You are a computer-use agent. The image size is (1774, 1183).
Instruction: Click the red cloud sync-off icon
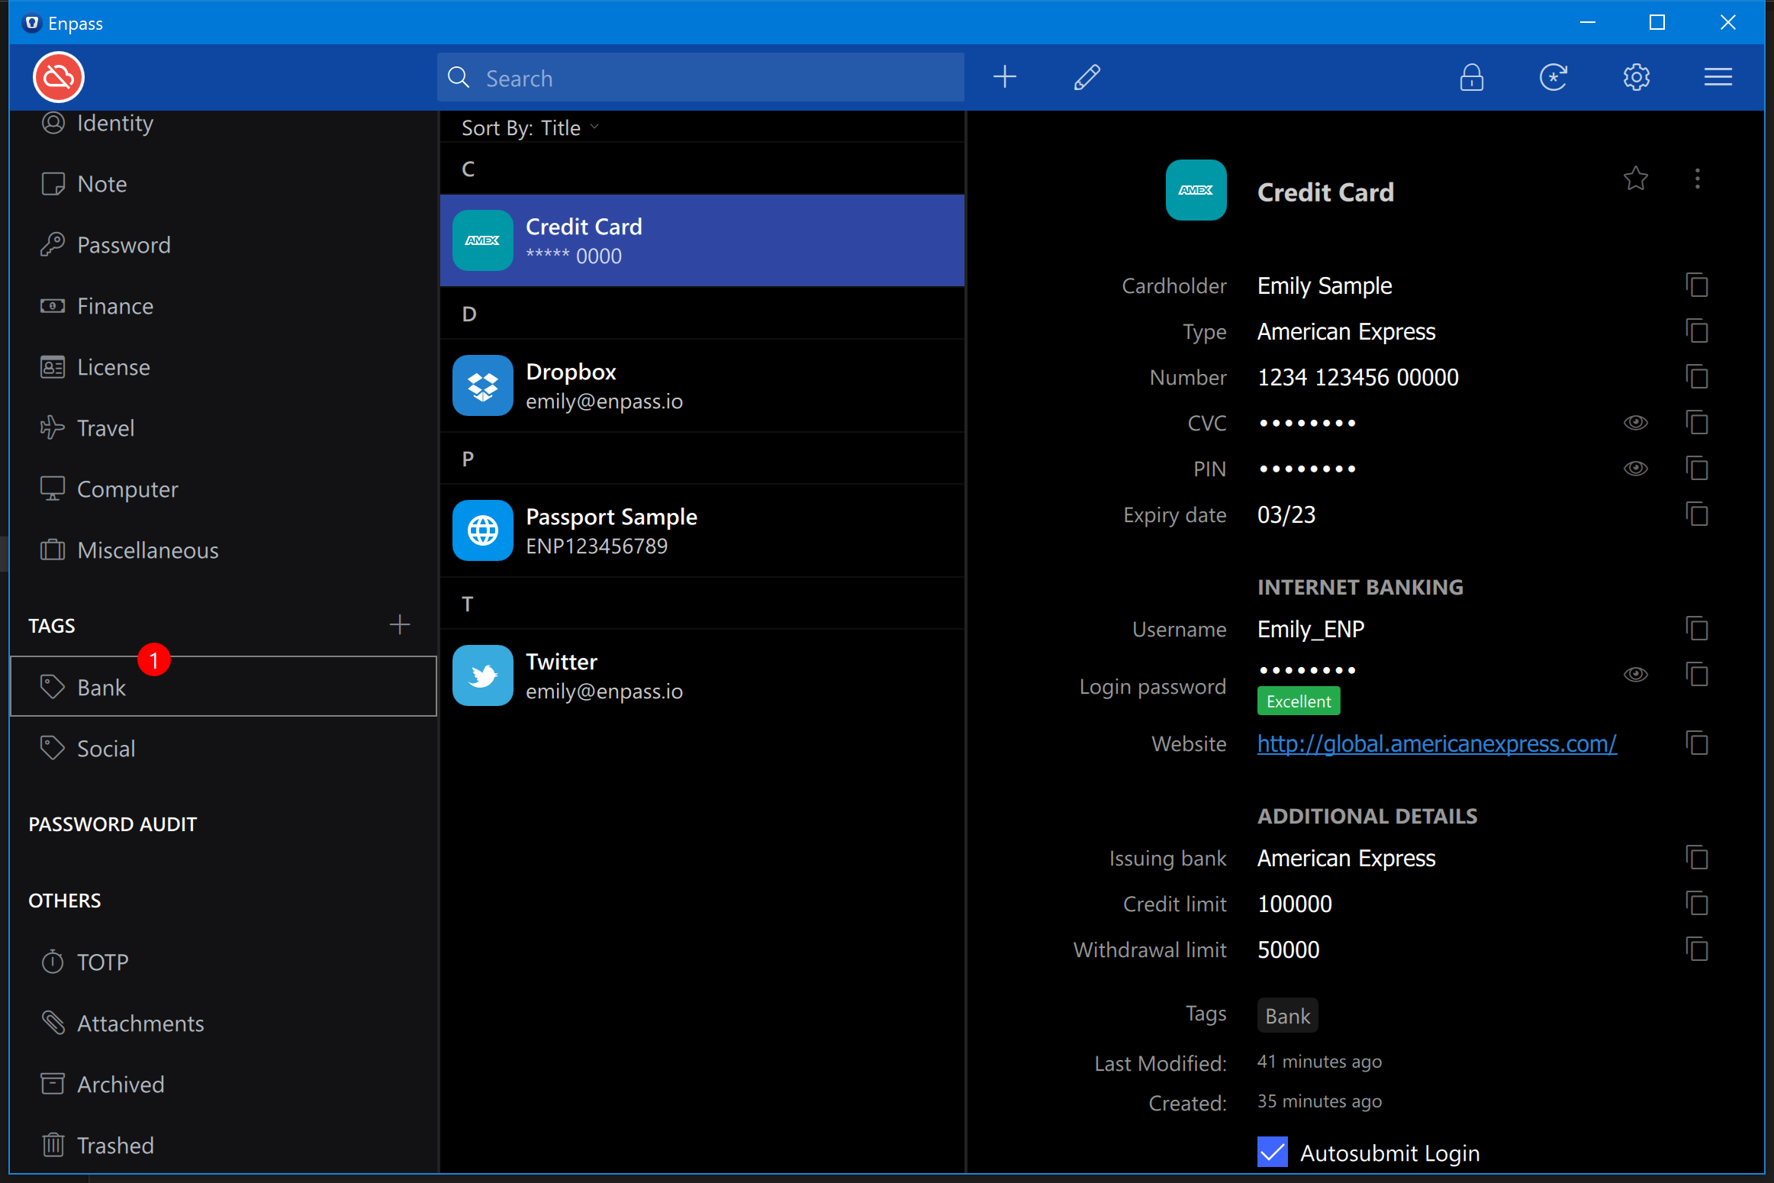59,77
